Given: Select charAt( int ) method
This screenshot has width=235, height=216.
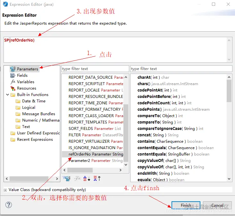Looking at the screenshot, I should coord(153,77).
